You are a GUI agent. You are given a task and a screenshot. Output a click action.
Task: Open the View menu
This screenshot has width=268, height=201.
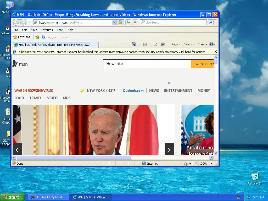[34, 30]
